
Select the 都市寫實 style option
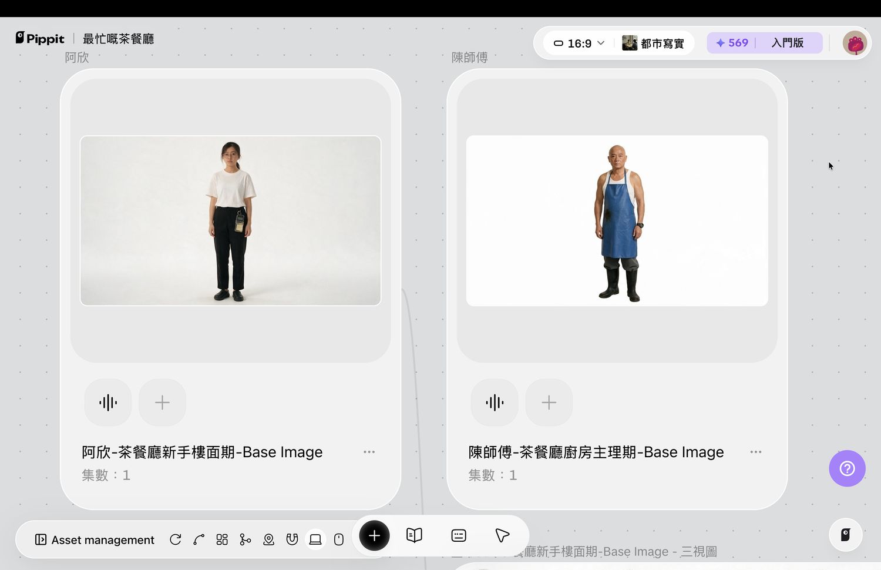pos(653,43)
